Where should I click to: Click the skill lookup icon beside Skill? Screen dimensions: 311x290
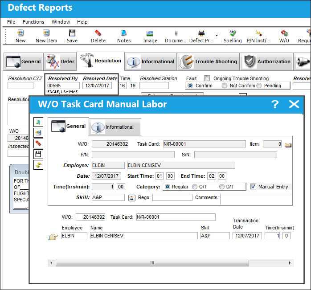click(132, 198)
